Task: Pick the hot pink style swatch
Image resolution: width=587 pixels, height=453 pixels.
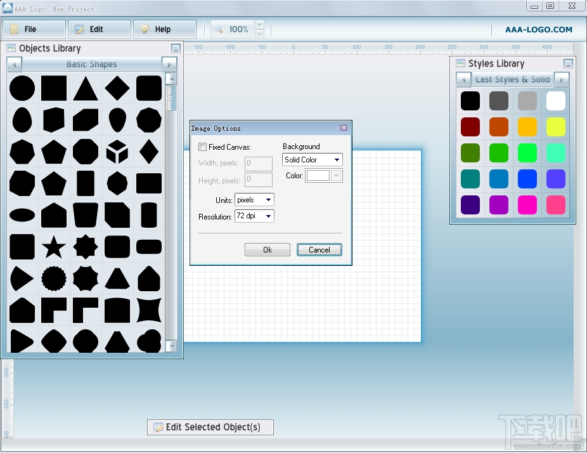Action: (555, 205)
